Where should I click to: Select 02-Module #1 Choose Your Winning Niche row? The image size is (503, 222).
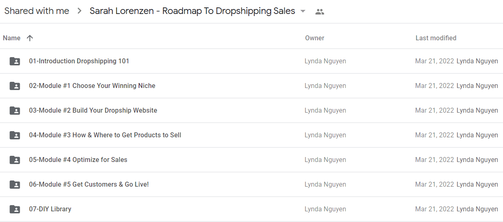[x=251, y=86]
